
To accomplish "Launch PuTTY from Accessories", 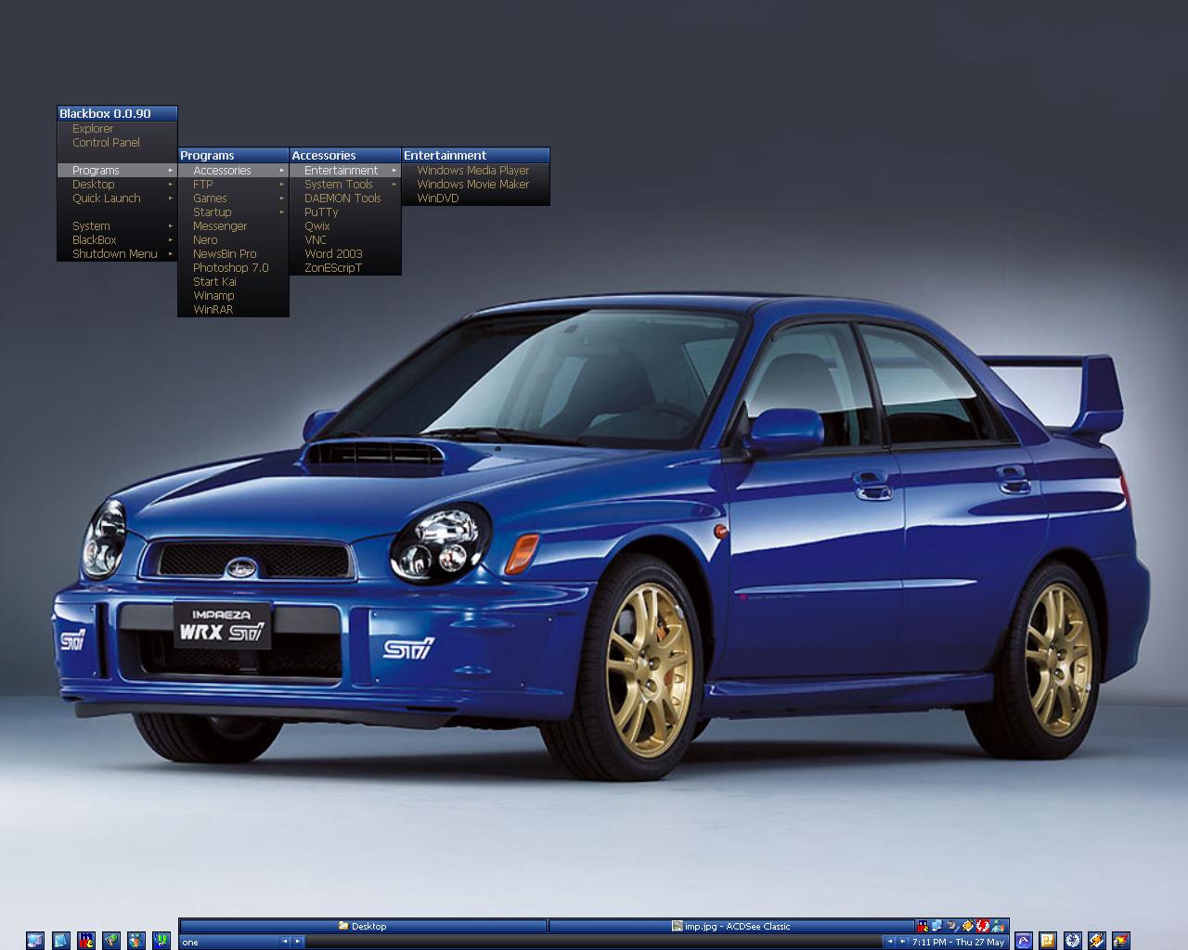I will [345, 212].
